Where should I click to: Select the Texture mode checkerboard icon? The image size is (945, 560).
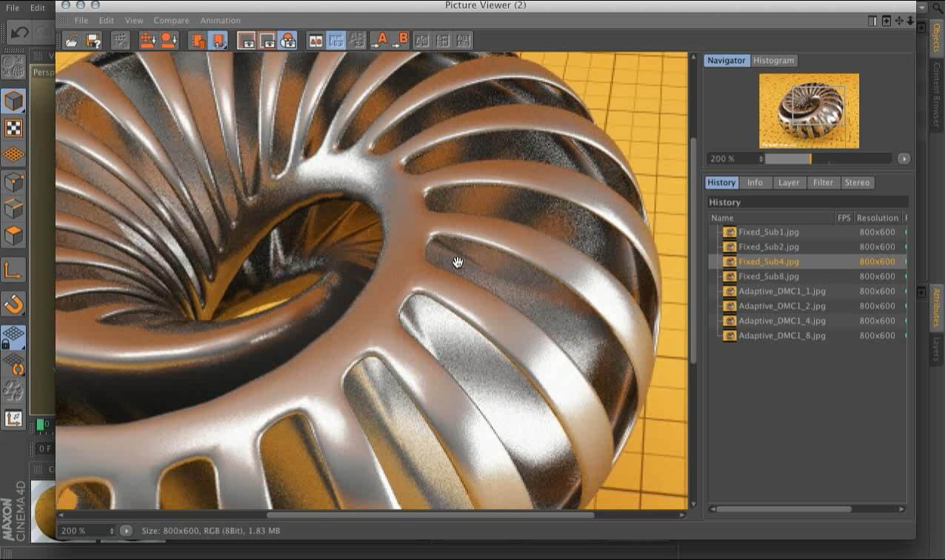pos(13,128)
